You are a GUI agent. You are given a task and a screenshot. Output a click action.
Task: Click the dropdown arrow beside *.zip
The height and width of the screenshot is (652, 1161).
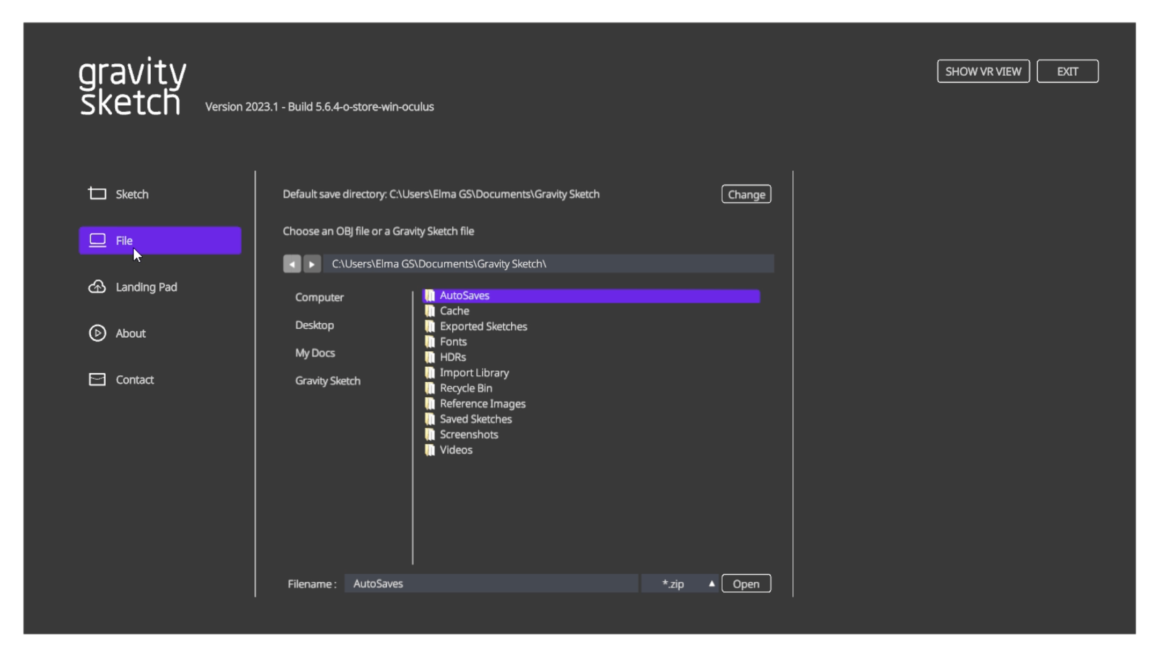(711, 583)
